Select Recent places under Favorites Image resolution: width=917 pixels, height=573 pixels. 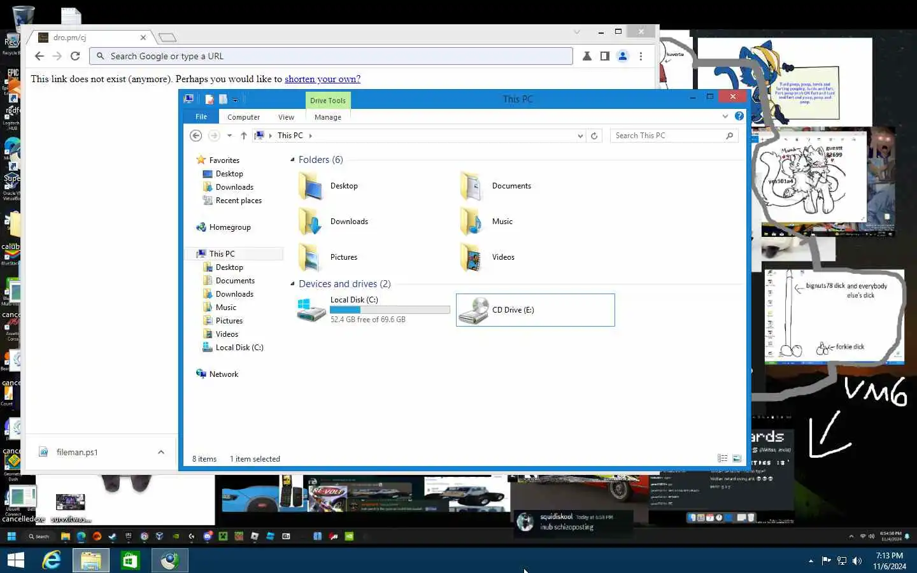coord(239,201)
